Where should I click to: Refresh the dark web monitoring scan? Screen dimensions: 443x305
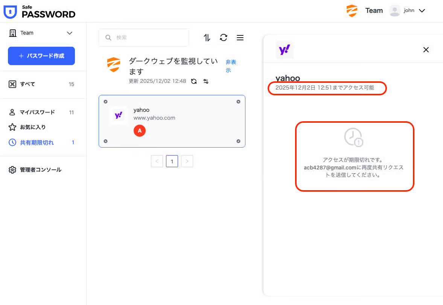click(x=194, y=81)
